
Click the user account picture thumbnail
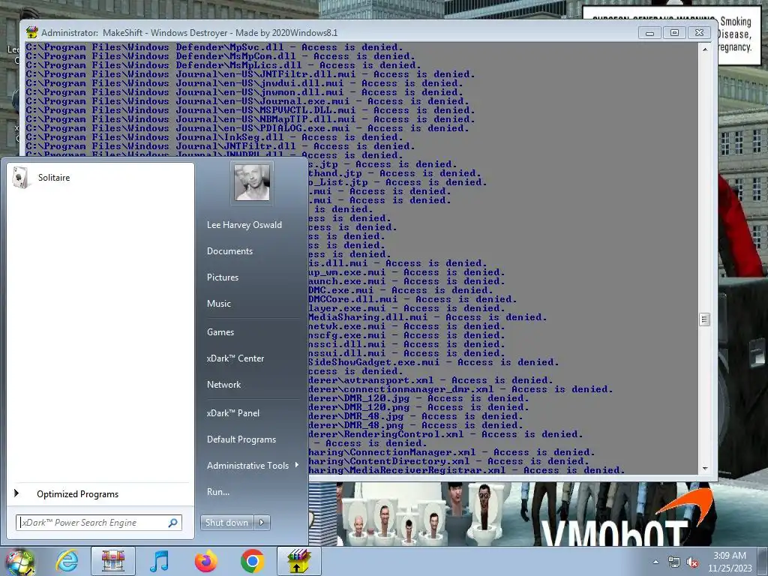[x=252, y=183]
